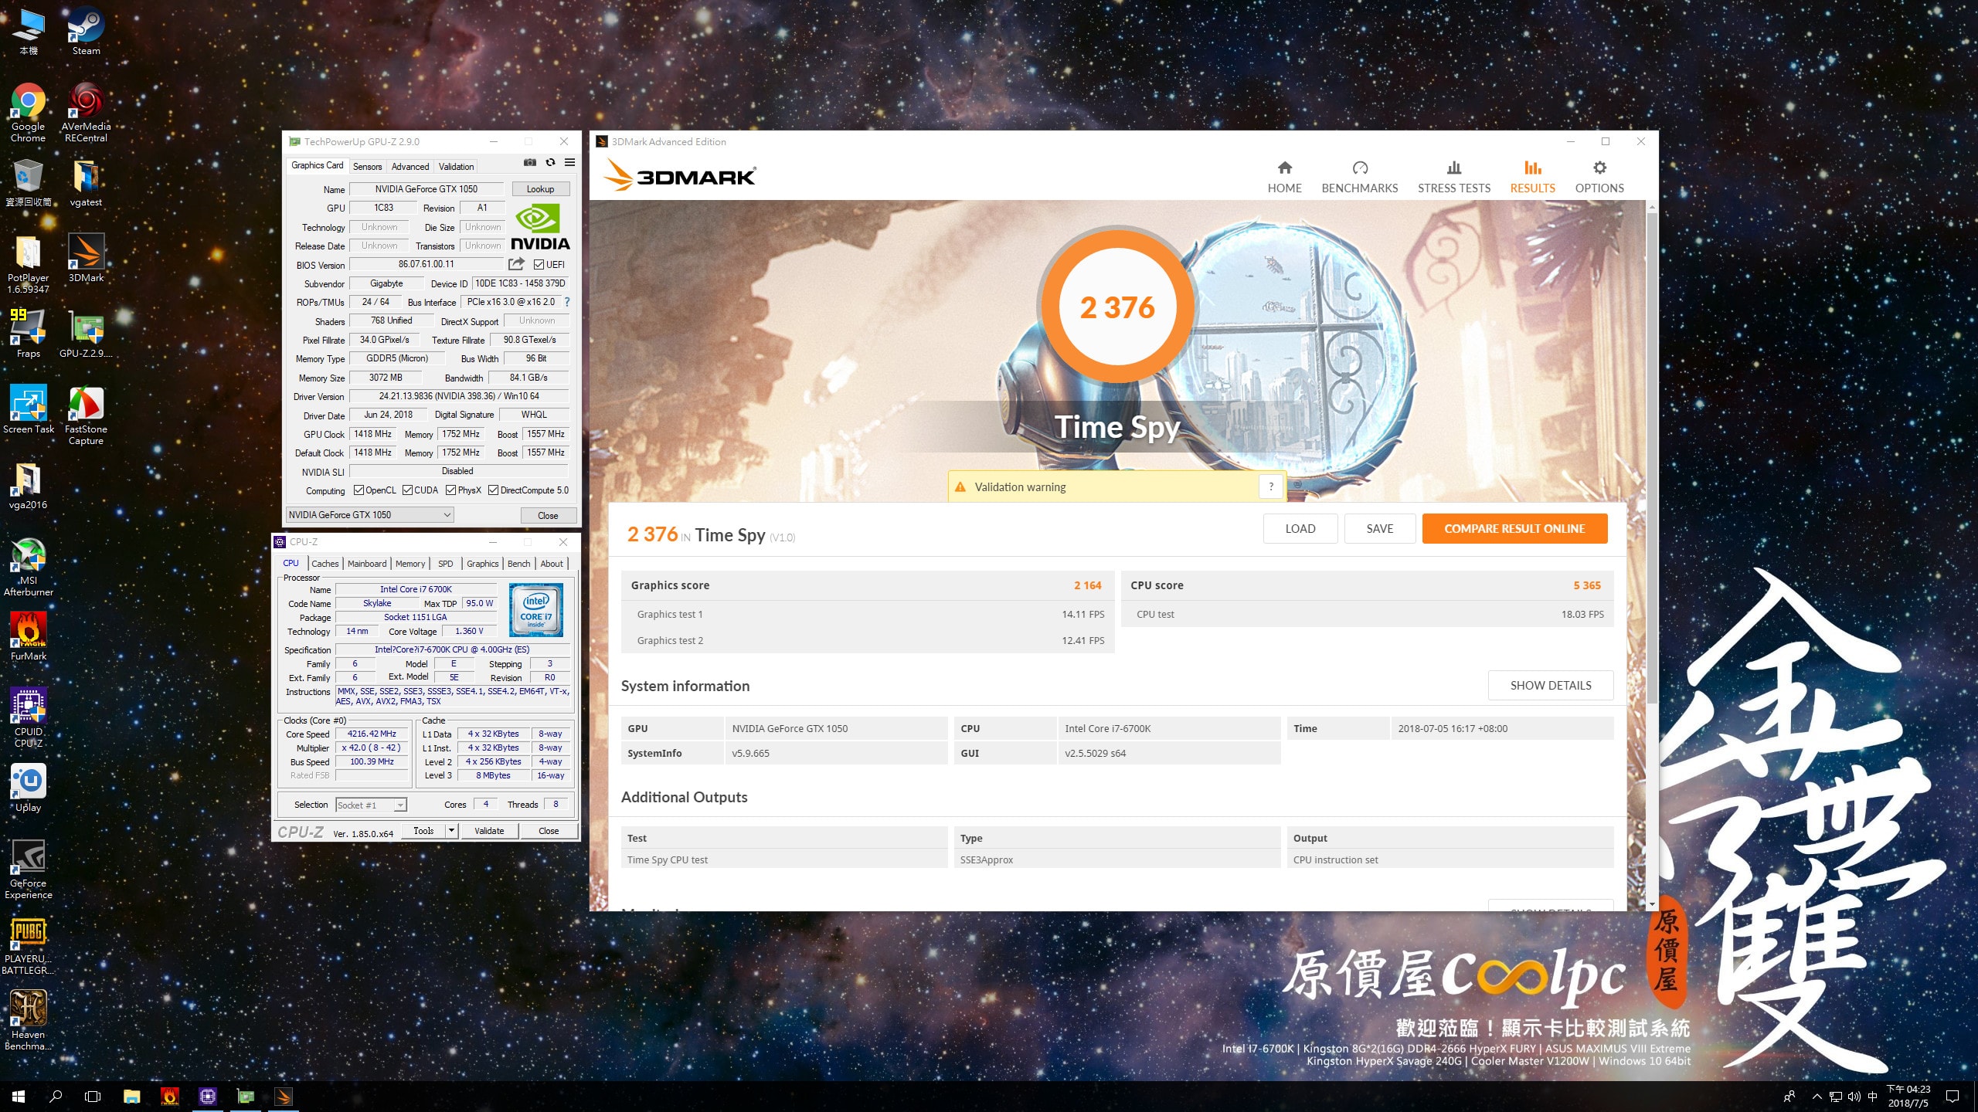The width and height of the screenshot is (1978, 1112).
Task: Click SHOW DETAILS for System information
Action: [x=1550, y=686]
